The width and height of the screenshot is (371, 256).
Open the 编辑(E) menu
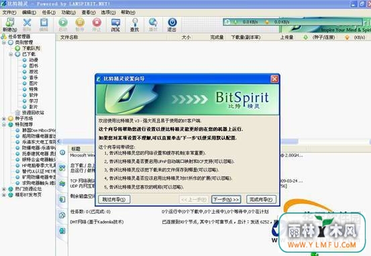click(29, 12)
